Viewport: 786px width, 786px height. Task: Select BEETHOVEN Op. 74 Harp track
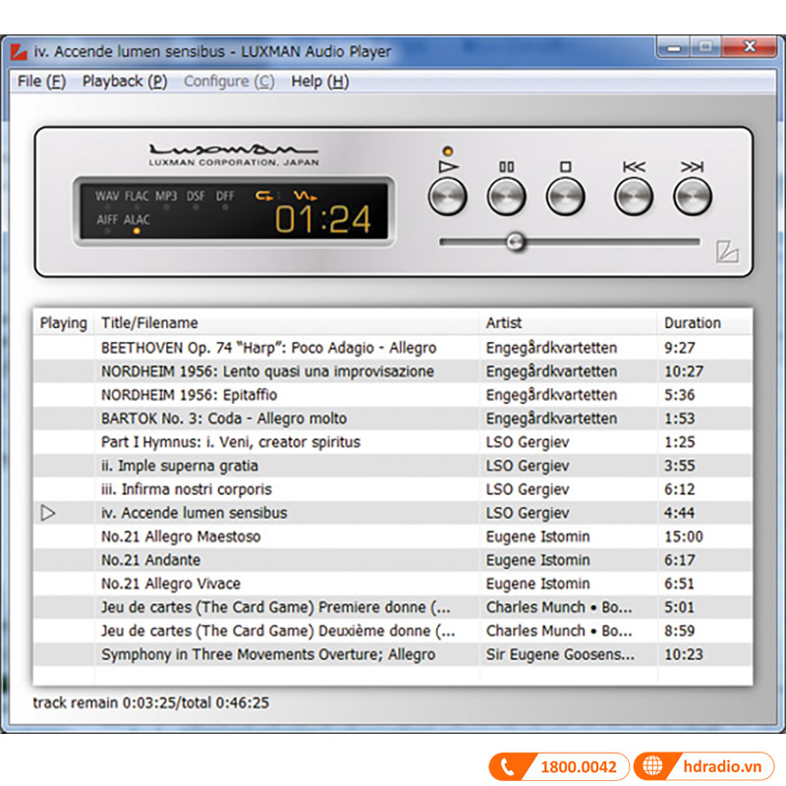pos(268,348)
